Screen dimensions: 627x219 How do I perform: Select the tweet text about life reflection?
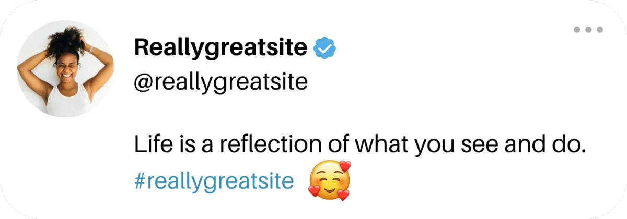coord(358,144)
